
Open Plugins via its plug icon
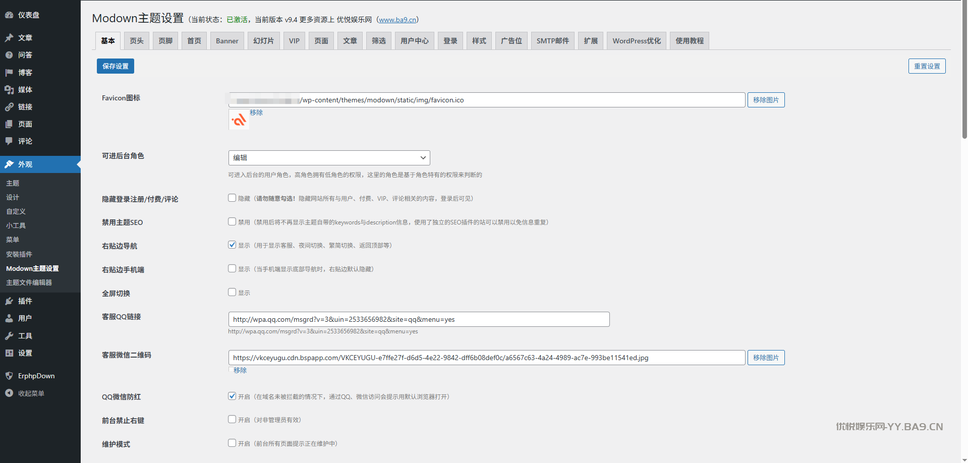[x=9, y=301]
